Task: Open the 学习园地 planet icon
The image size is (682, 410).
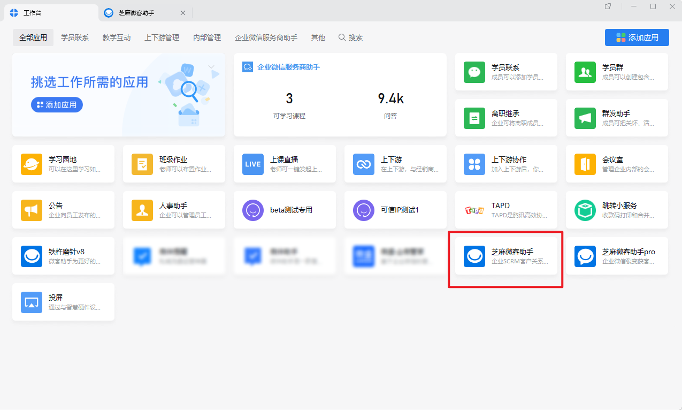Action: coord(32,164)
